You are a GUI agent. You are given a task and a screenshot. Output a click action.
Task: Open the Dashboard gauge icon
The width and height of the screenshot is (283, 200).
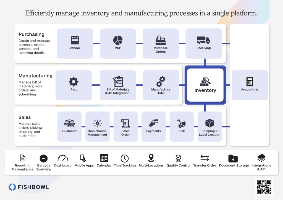tap(63, 158)
